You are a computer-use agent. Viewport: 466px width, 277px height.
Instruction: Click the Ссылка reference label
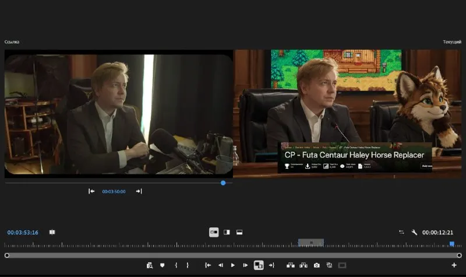tap(12, 42)
